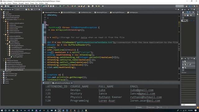Expand the Platform_Class project

click(2, 79)
